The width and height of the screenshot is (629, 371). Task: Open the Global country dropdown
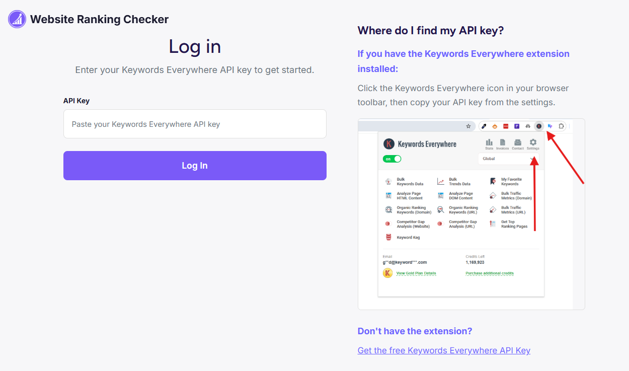(x=508, y=158)
